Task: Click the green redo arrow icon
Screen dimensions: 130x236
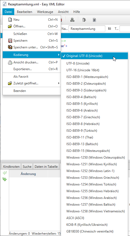Action: click(x=5, y=179)
